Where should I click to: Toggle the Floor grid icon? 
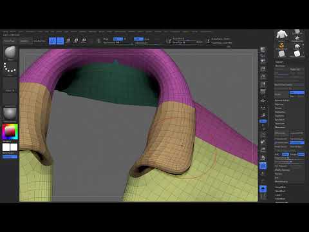tap(263, 100)
